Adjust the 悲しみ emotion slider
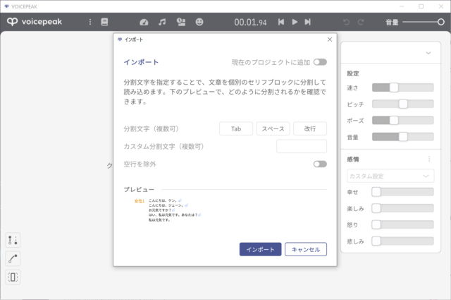The width and height of the screenshot is (451, 300). 402,241
